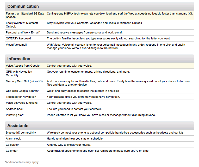199x167 pixels.
Task: Select the QWERTY keyboard feature label
Action: click(x=18, y=38)
